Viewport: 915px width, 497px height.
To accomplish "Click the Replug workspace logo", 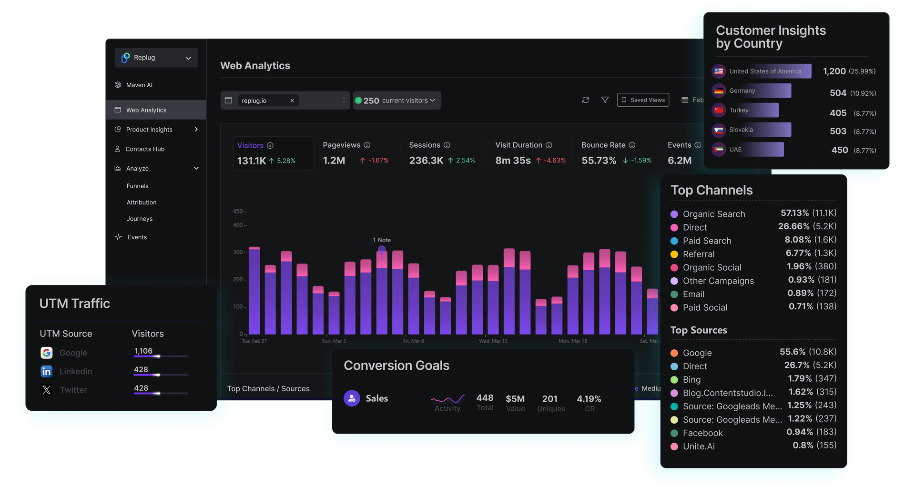I will [125, 58].
